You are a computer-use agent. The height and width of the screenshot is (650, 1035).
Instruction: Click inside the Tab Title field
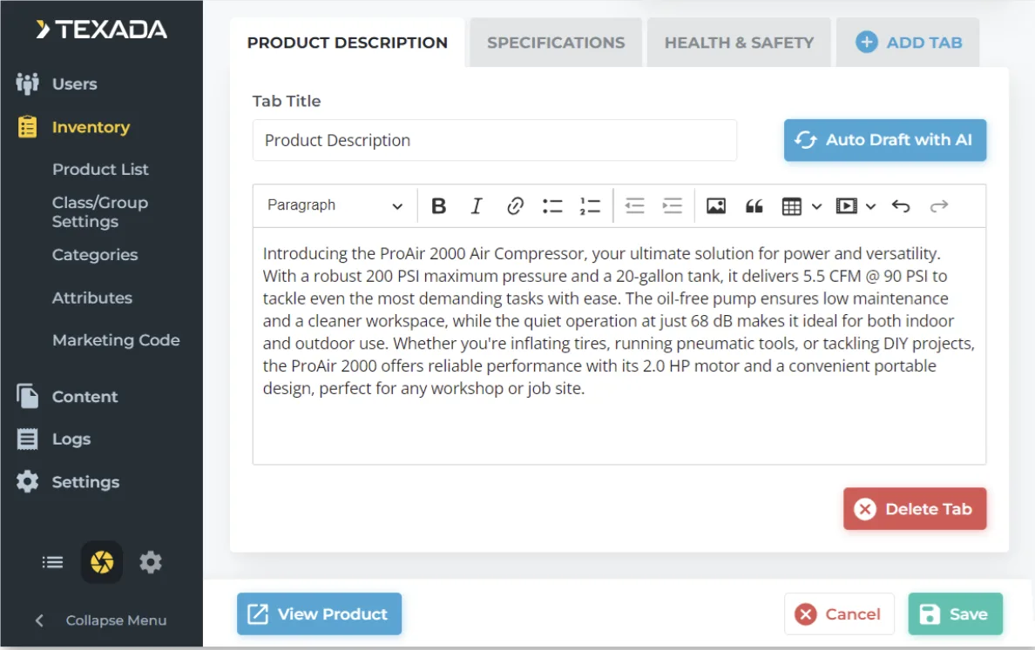(x=495, y=140)
